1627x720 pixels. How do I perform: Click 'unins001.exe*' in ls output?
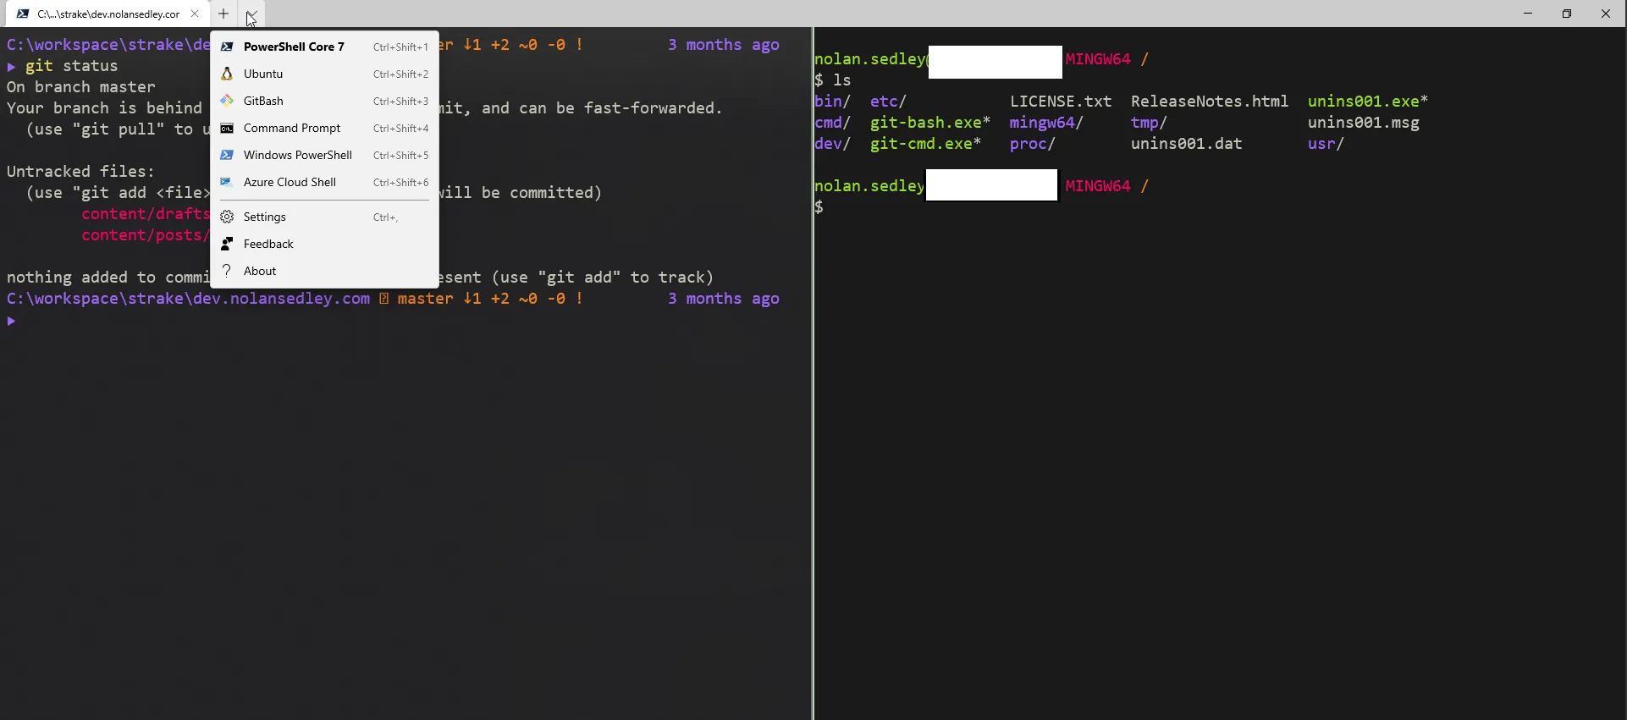click(1368, 102)
